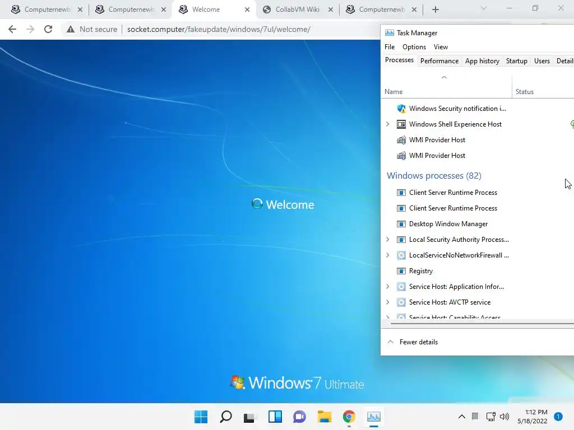The image size is (574, 430).
Task: Click Windows Security shield icon in list
Action: [x=401, y=109]
